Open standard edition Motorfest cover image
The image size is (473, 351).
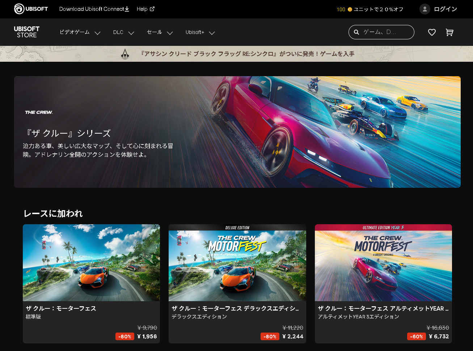91,263
